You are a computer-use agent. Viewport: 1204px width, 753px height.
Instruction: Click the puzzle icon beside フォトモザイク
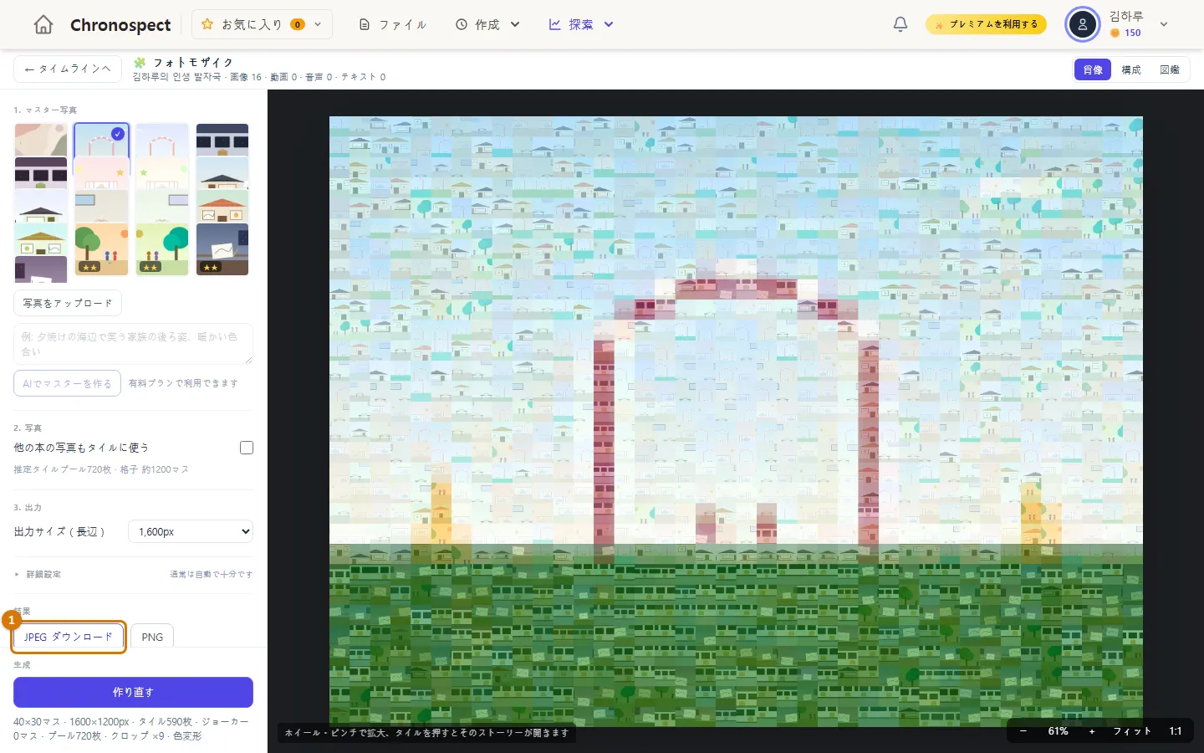(140, 63)
